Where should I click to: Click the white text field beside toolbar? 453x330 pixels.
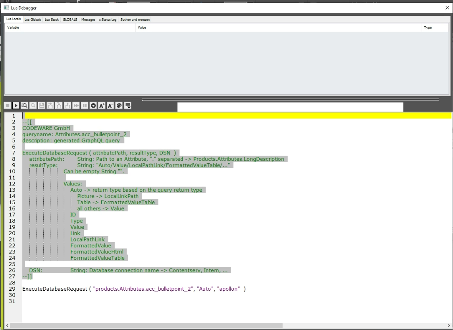click(290, 107)
